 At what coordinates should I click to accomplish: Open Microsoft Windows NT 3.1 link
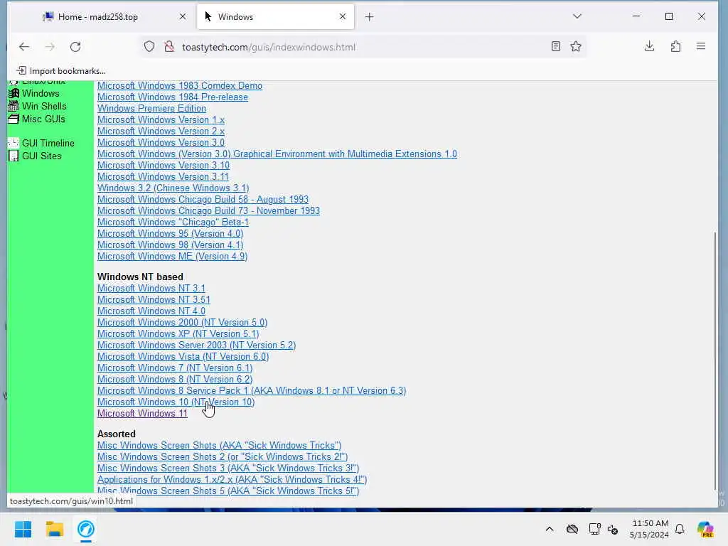click(151, 289)
